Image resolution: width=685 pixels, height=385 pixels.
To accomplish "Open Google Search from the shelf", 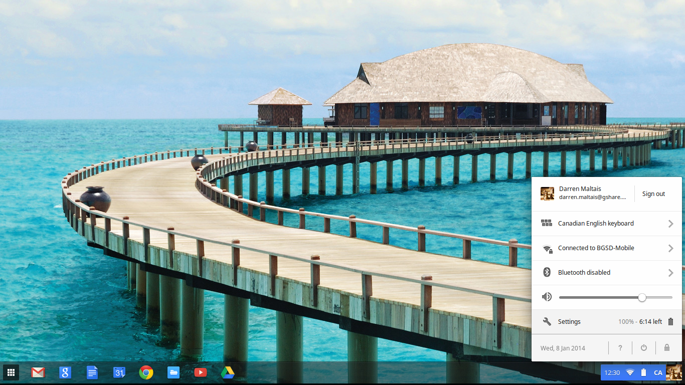I will coord(65,372).
